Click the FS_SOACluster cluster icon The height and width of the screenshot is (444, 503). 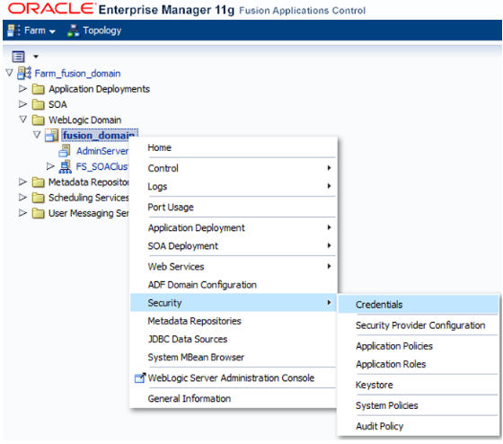(65, 166)
